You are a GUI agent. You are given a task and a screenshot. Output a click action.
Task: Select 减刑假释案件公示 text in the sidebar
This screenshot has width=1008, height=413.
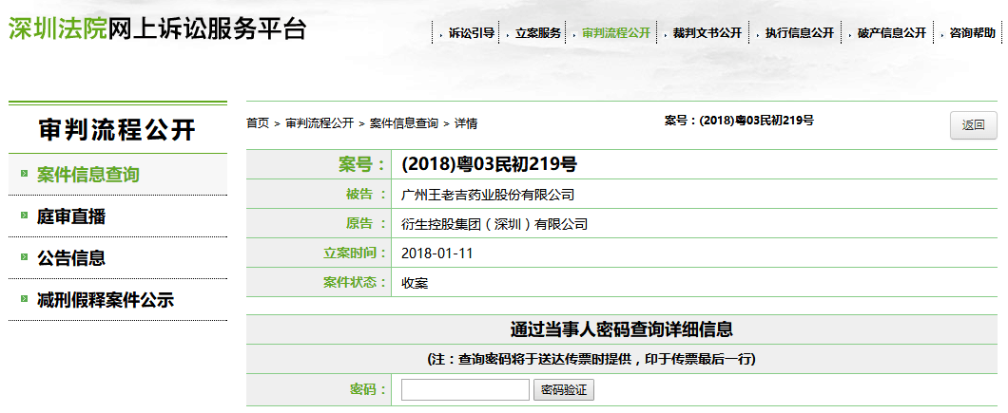click(x=105, y=300)
